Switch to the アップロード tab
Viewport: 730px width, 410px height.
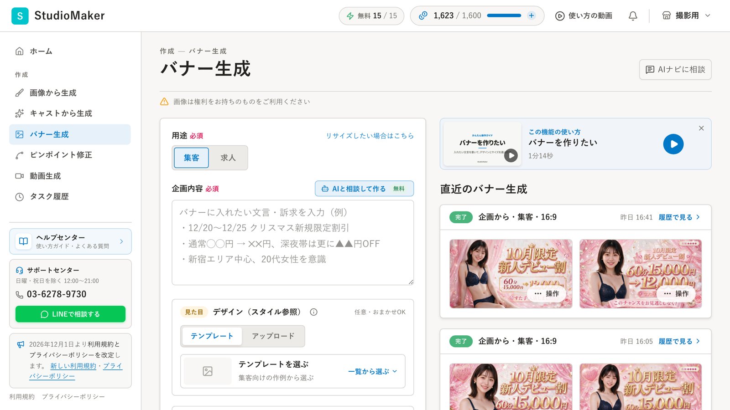pyautogui.click(x=273, y=336)
